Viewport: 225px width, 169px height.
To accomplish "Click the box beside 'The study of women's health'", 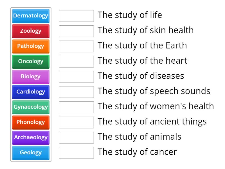I will (76, 107).
